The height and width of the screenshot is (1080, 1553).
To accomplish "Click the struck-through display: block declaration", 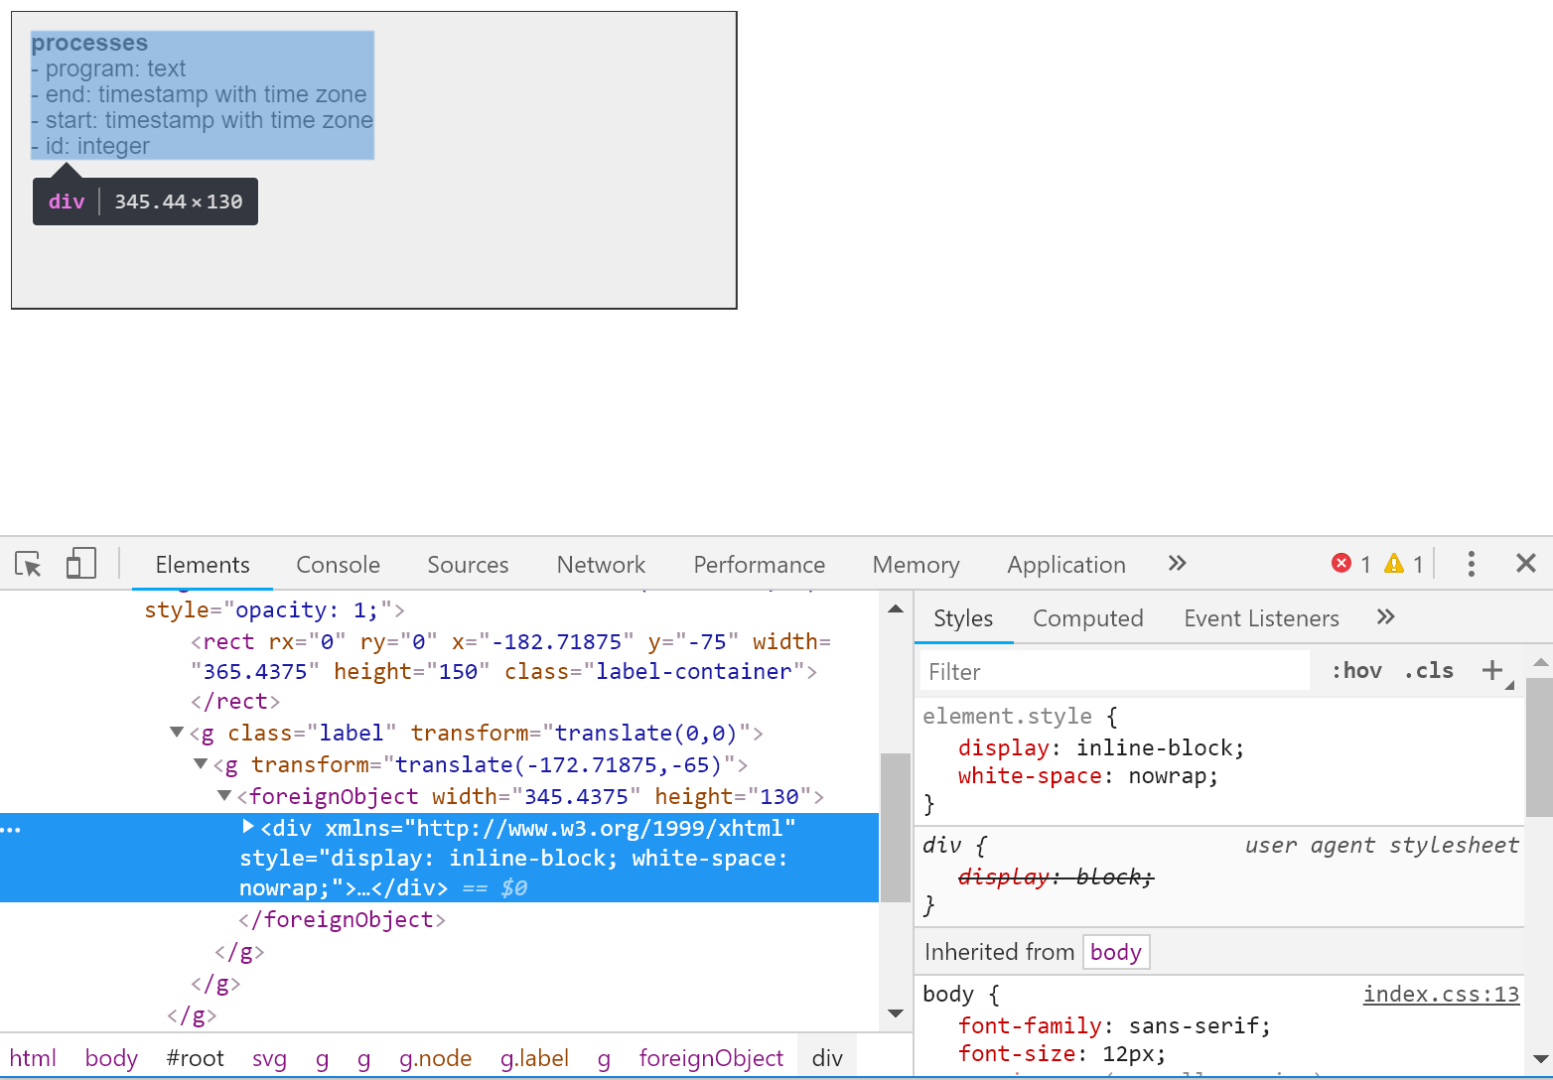I will pyautogui.click(x=1056, y=877).
